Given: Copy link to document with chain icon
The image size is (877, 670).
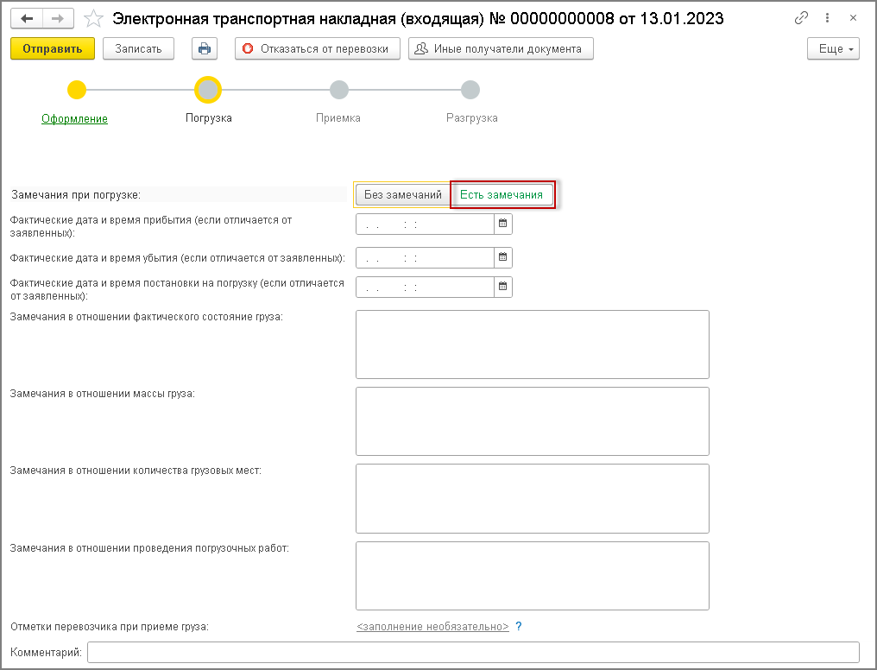Looking at the screenshot, I should (801, 18).
